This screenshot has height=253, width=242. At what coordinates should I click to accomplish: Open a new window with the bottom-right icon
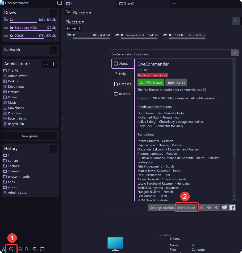coord(42,249)
